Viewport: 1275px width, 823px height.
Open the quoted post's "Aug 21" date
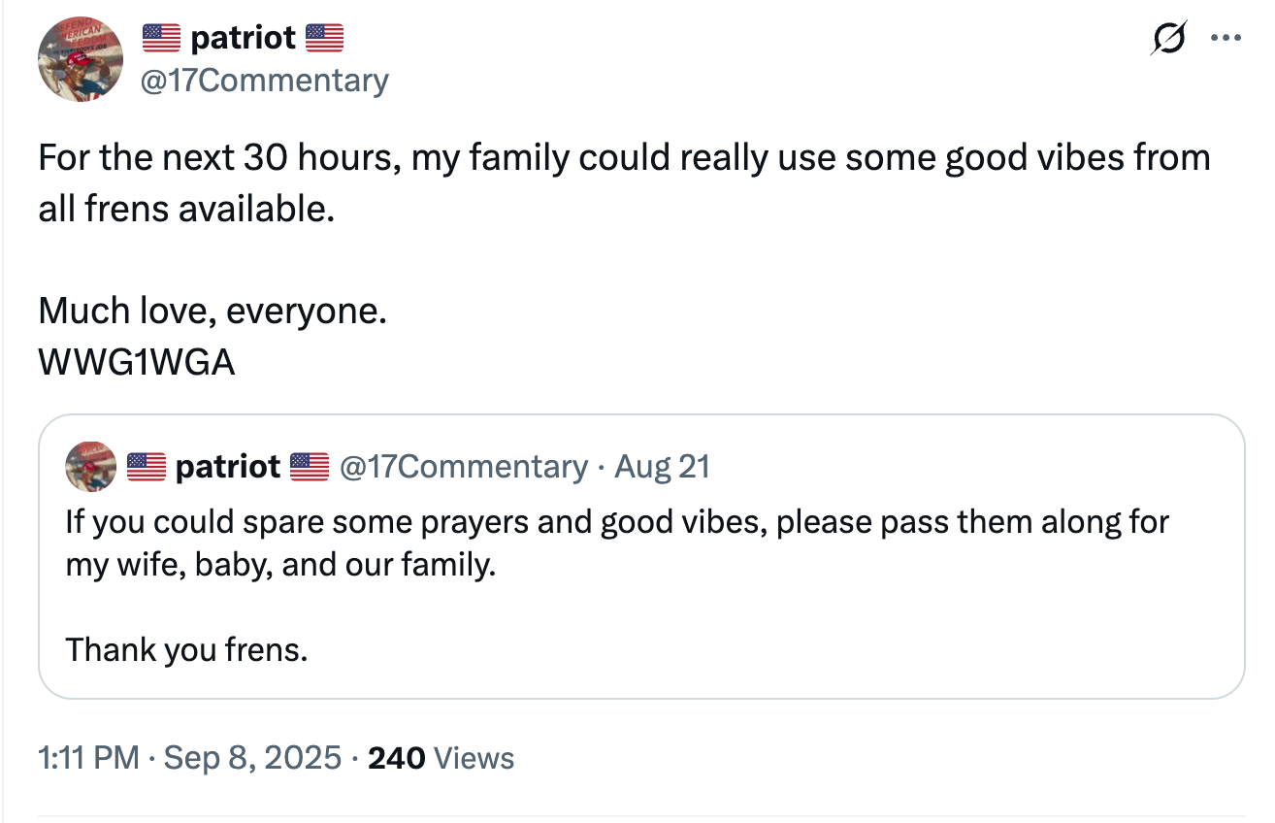tap(663, 467)
